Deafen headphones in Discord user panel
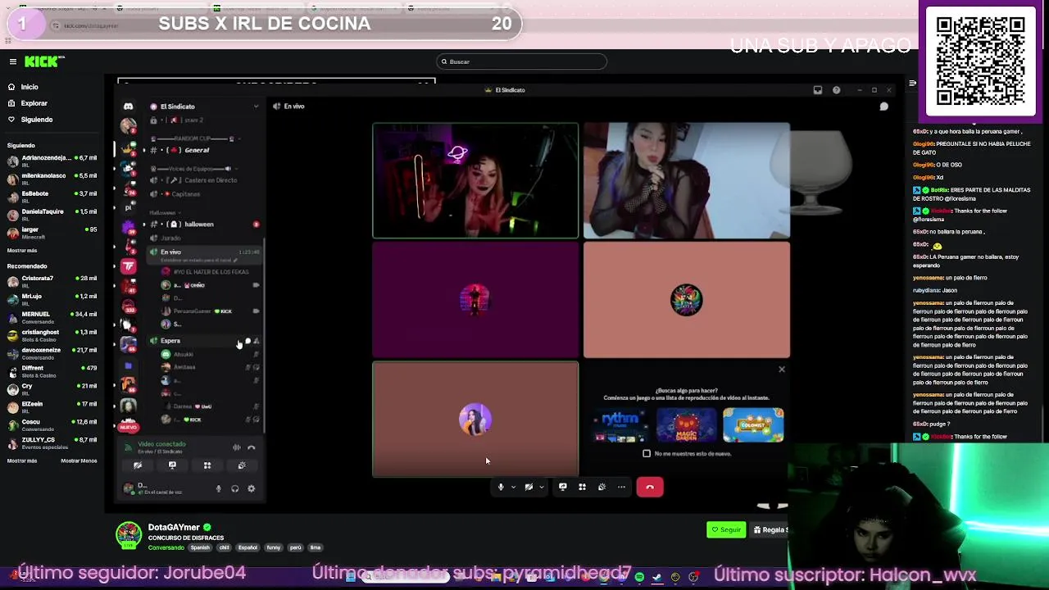Image resolution: width=1049 pixels, height=590 pixels. pos(234,489)
